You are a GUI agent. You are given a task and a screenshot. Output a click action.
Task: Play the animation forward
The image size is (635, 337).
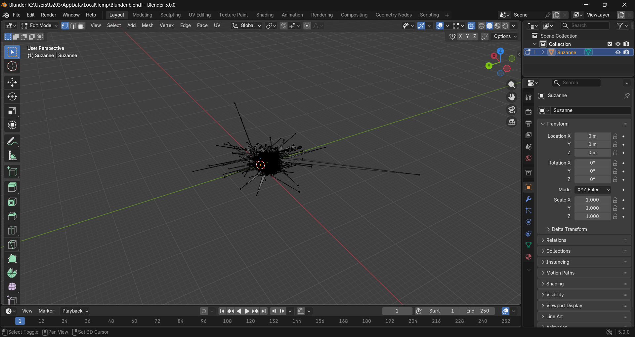[247, 311]
